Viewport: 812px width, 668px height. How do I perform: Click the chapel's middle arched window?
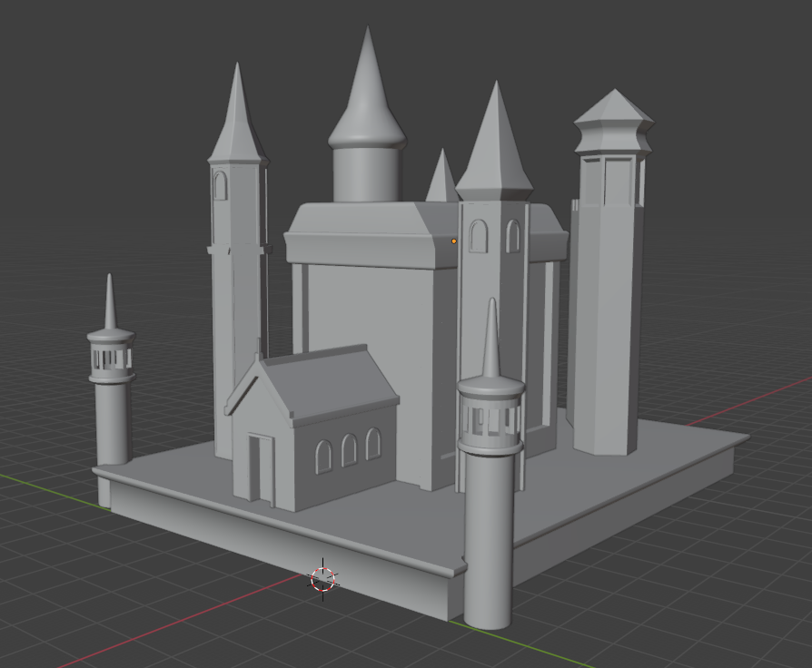[x=349, y=449]
